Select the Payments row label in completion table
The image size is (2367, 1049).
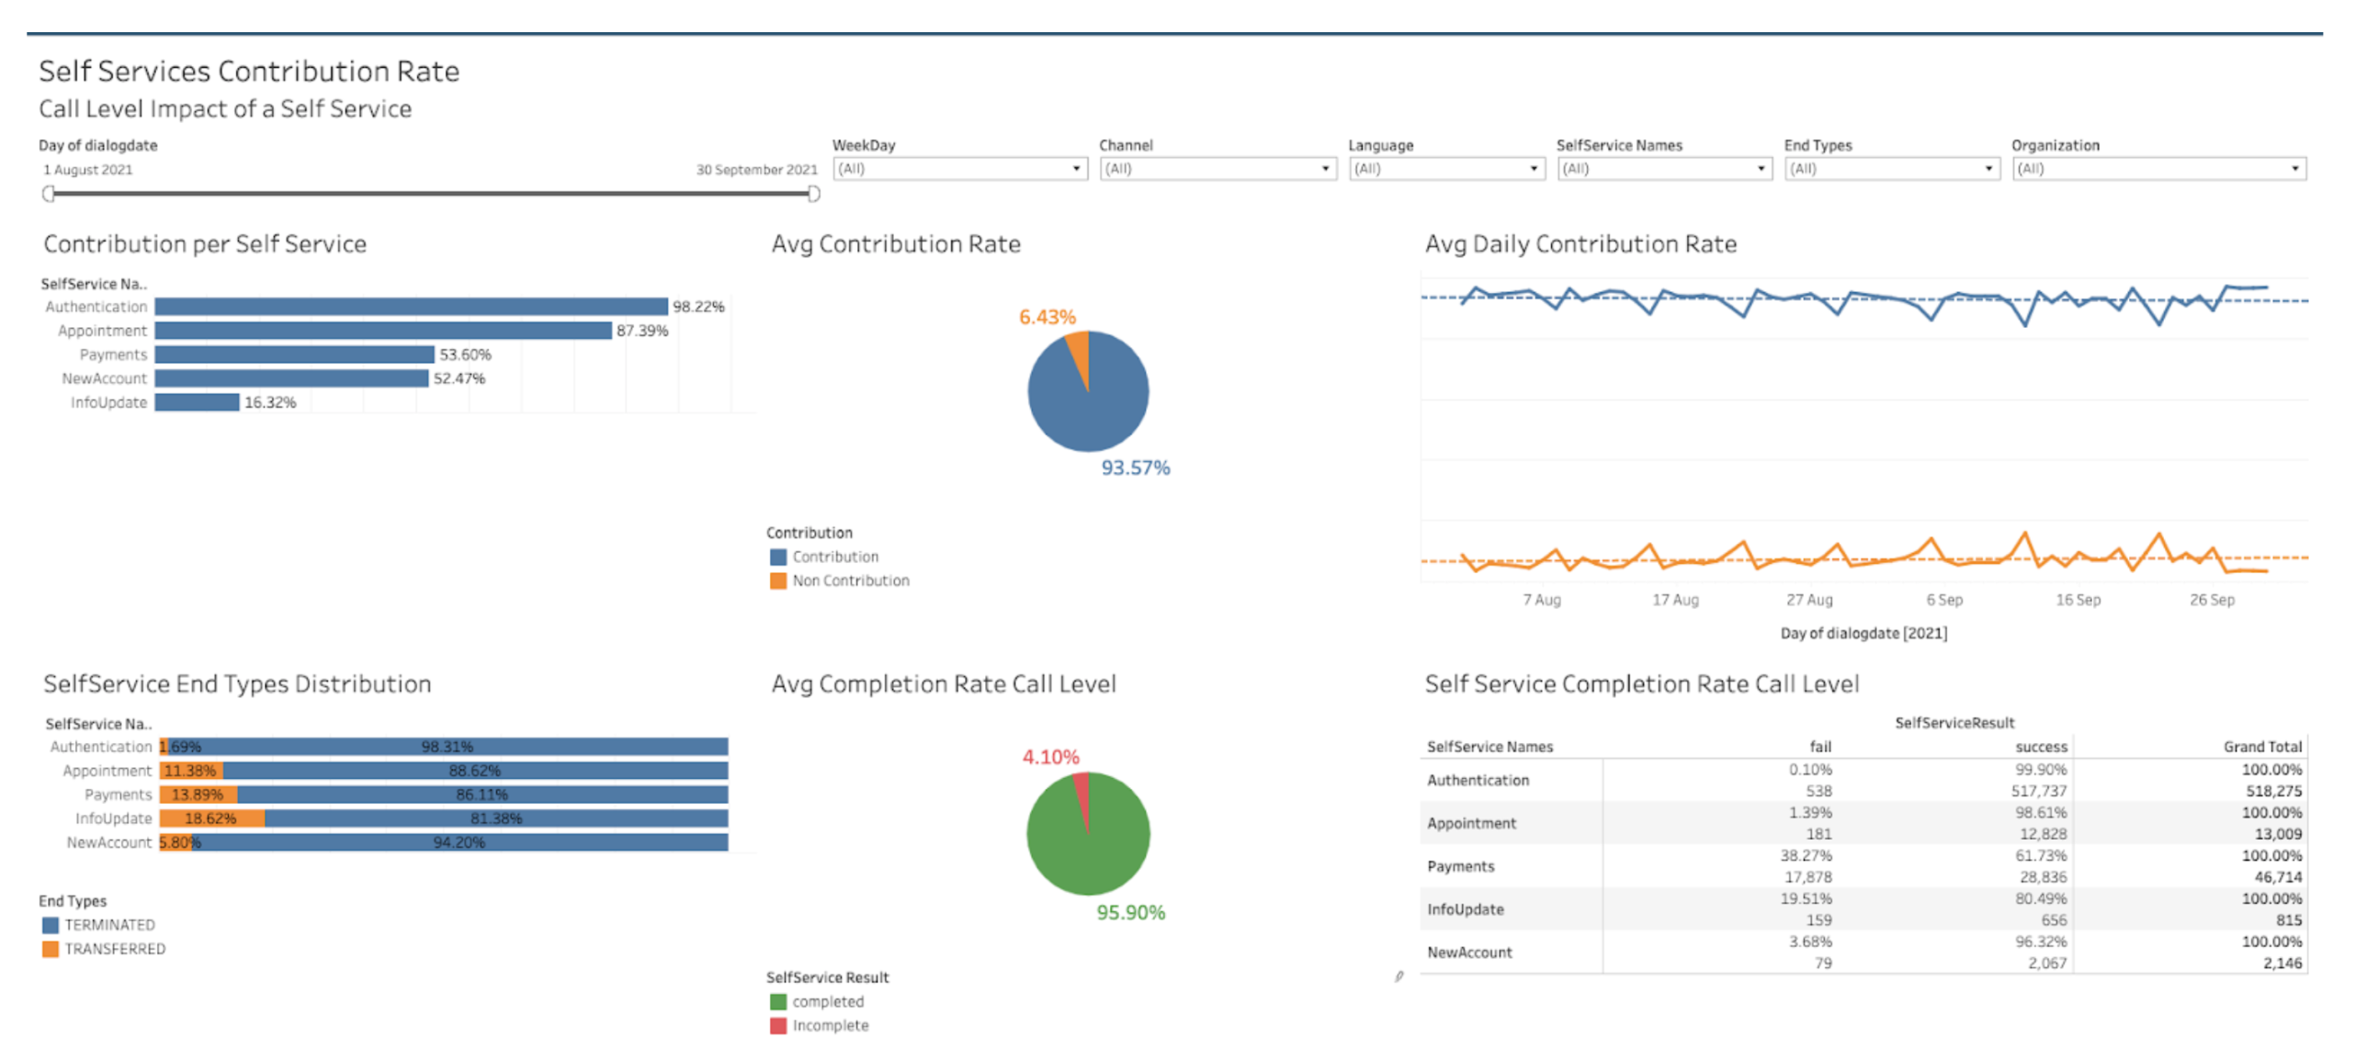point(1460,866)
